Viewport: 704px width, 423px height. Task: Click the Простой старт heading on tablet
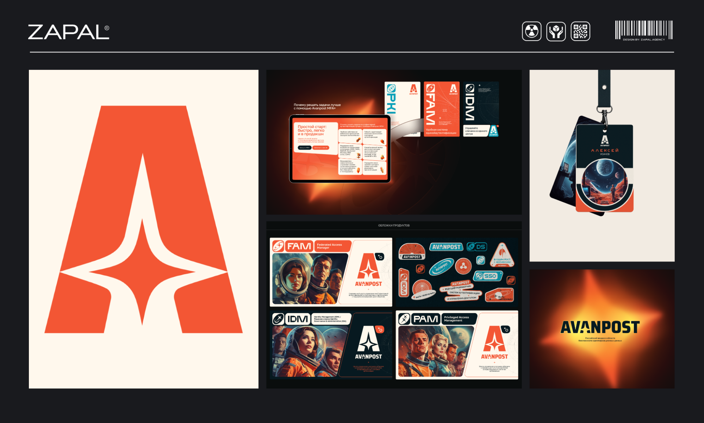(x=312, y=130)
